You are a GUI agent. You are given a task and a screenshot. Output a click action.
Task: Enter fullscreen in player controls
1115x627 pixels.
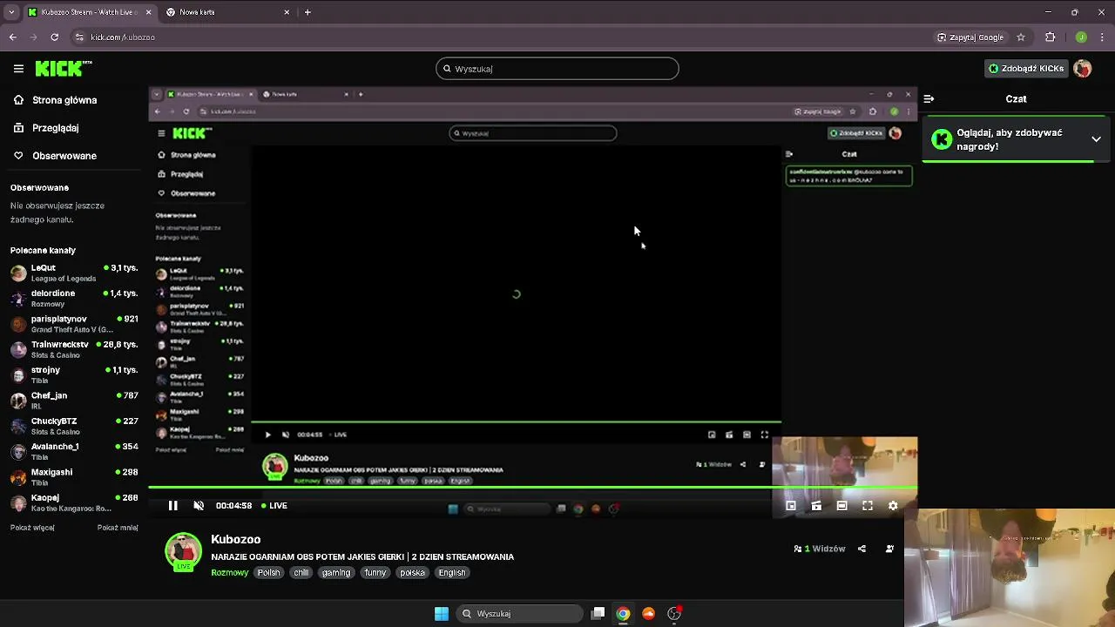click(x=868, y=506)
